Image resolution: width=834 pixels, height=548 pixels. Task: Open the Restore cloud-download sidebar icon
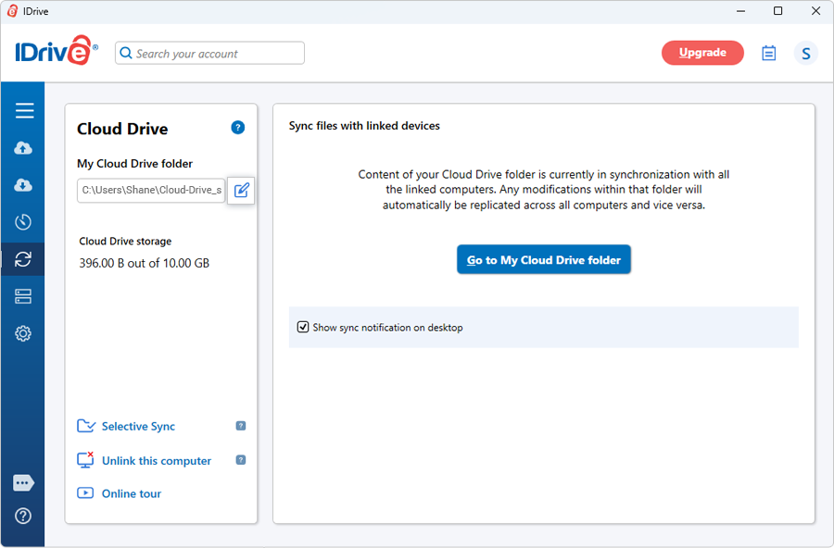23,185
